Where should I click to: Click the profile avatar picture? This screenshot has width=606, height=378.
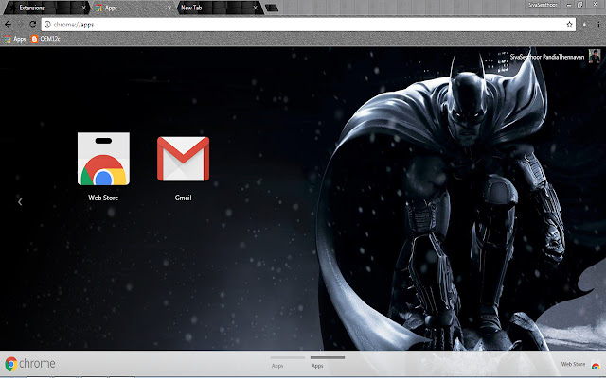[595, 57]
